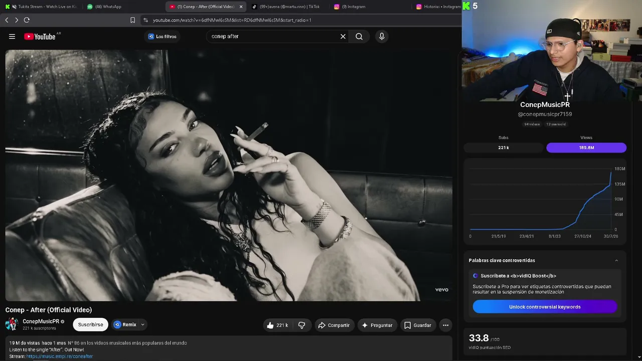Viewport: 642px width, 361px height.
Task: Click the '94 videos' badge
Action: pos(532,124)
